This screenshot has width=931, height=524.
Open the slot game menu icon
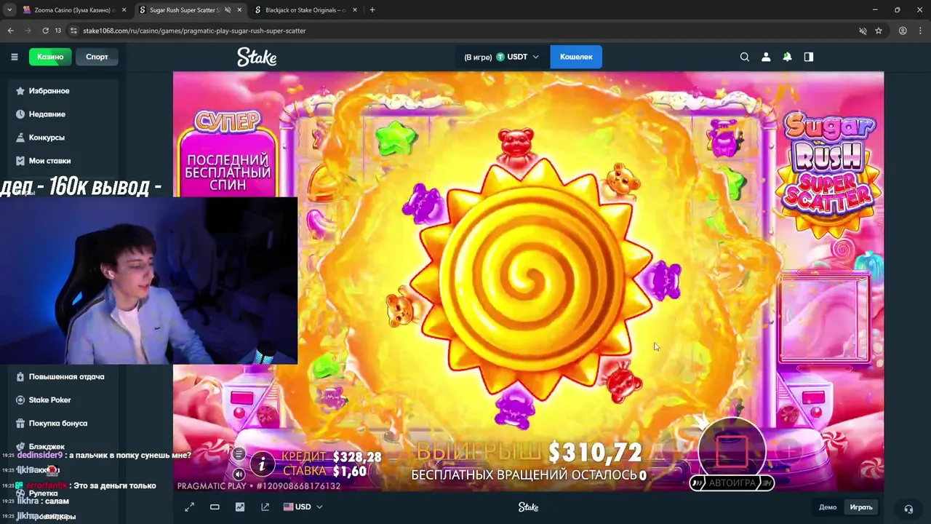pyautogui.click(x=239, y=454)
